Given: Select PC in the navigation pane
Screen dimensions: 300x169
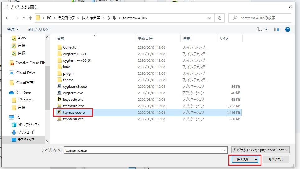Looking at the screenshot, I should point(15,118).
